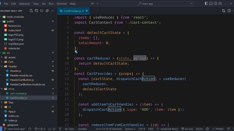234x131 pixels.
Task: Open favicon.ico in the file tree
Action: [x=15, y=26]
